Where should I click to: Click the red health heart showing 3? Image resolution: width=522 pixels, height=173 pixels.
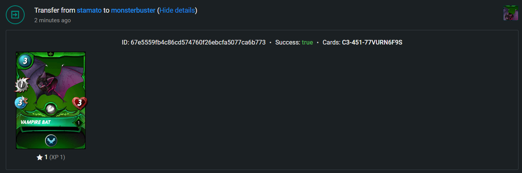click(x=79, y=103)
